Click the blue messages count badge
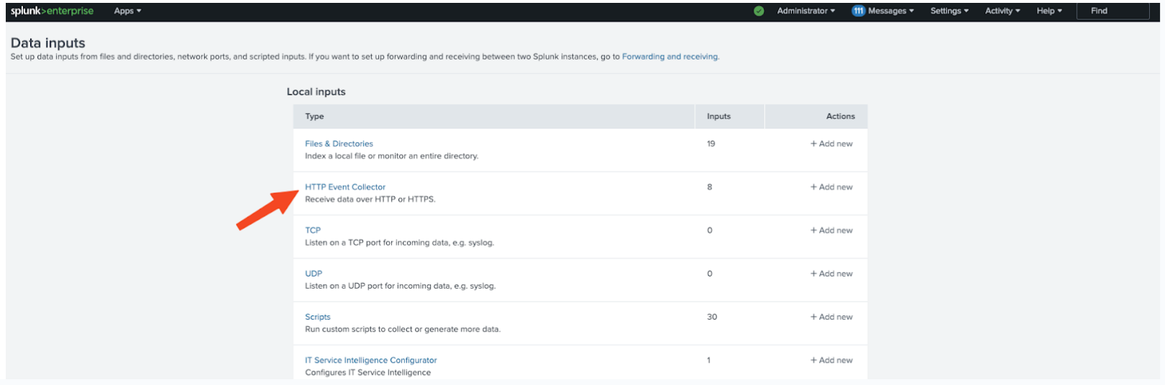The width and height of the screenshot is (1165, 385). click(x=858, y=11)
